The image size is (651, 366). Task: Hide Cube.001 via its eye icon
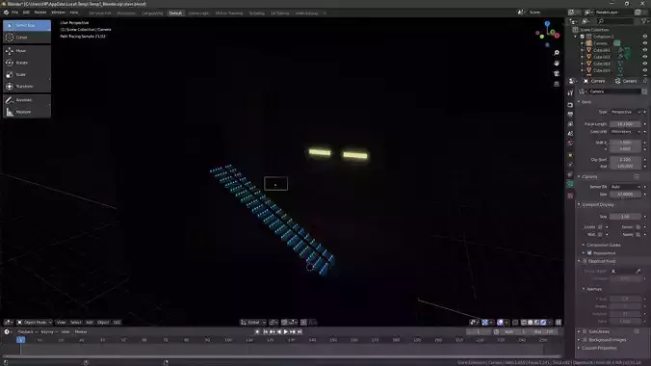coord(645,50)
